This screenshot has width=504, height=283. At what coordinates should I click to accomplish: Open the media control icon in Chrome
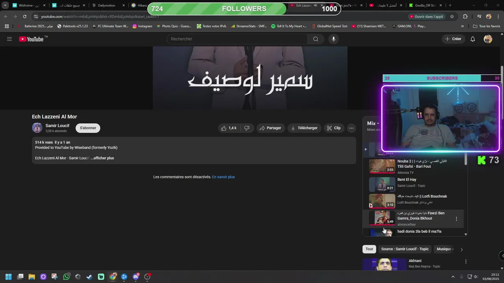point(479,17)
